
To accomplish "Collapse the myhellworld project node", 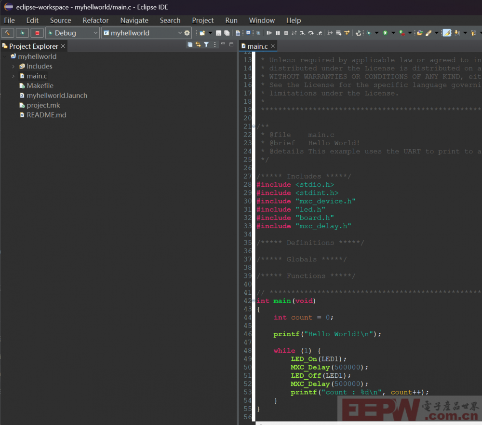I will click(5, 56).
